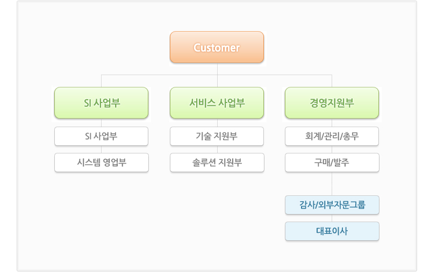Image resolution: width=430 pixels, height=272 pixels.
Task: Click the 시스템 영업부 label text
Action: pos(102,163)
